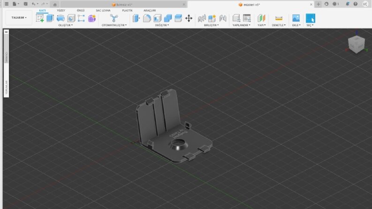This screenshot has width=372, height=209.
Task: Expand the EKLE dropdown menu
Action: [296, 25]
